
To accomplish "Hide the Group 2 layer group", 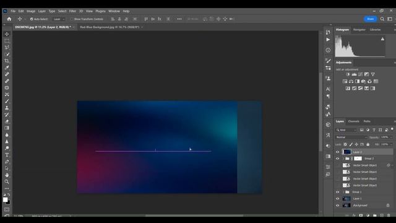I will (x=338, y=159).
